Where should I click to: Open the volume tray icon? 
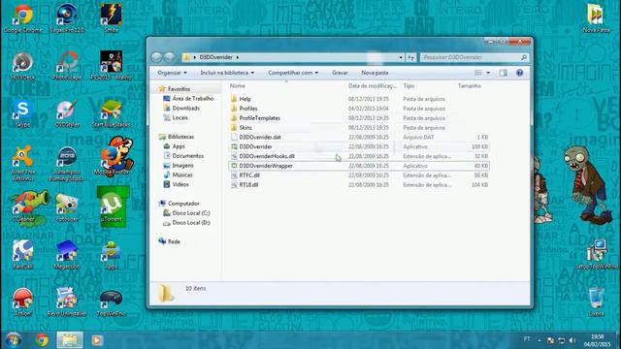click(x=572, y=340)
